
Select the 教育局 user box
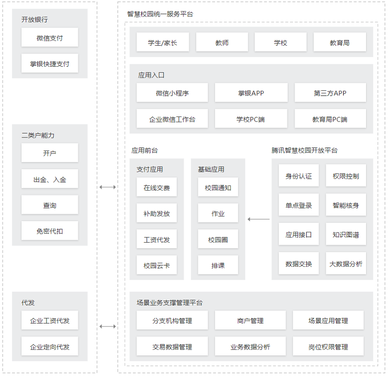click(x=340, y=42)
